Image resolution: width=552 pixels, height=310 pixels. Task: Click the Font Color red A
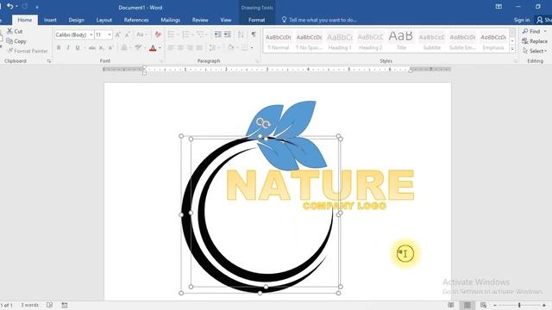(x=153, y=48)
